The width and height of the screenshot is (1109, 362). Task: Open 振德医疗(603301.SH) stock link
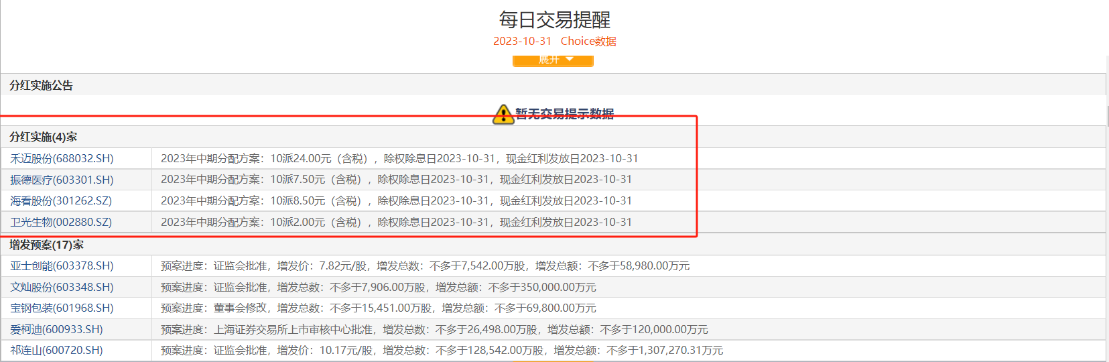(x=62, y=180)
